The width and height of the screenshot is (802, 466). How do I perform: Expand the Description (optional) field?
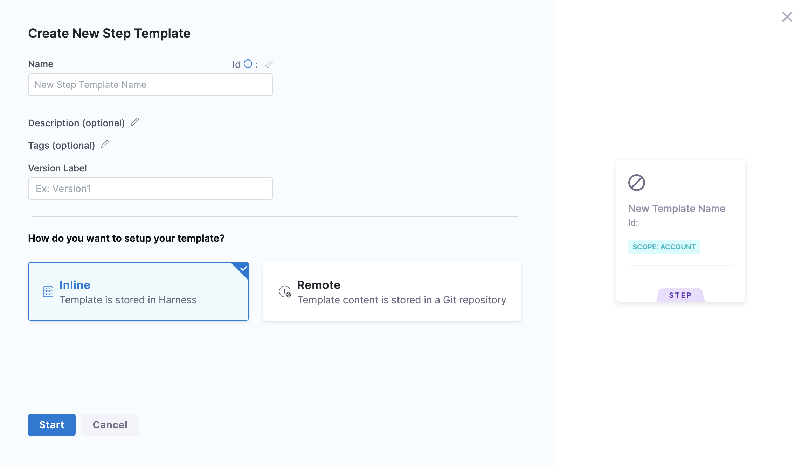pyautogui.click(x=76, y=123)
